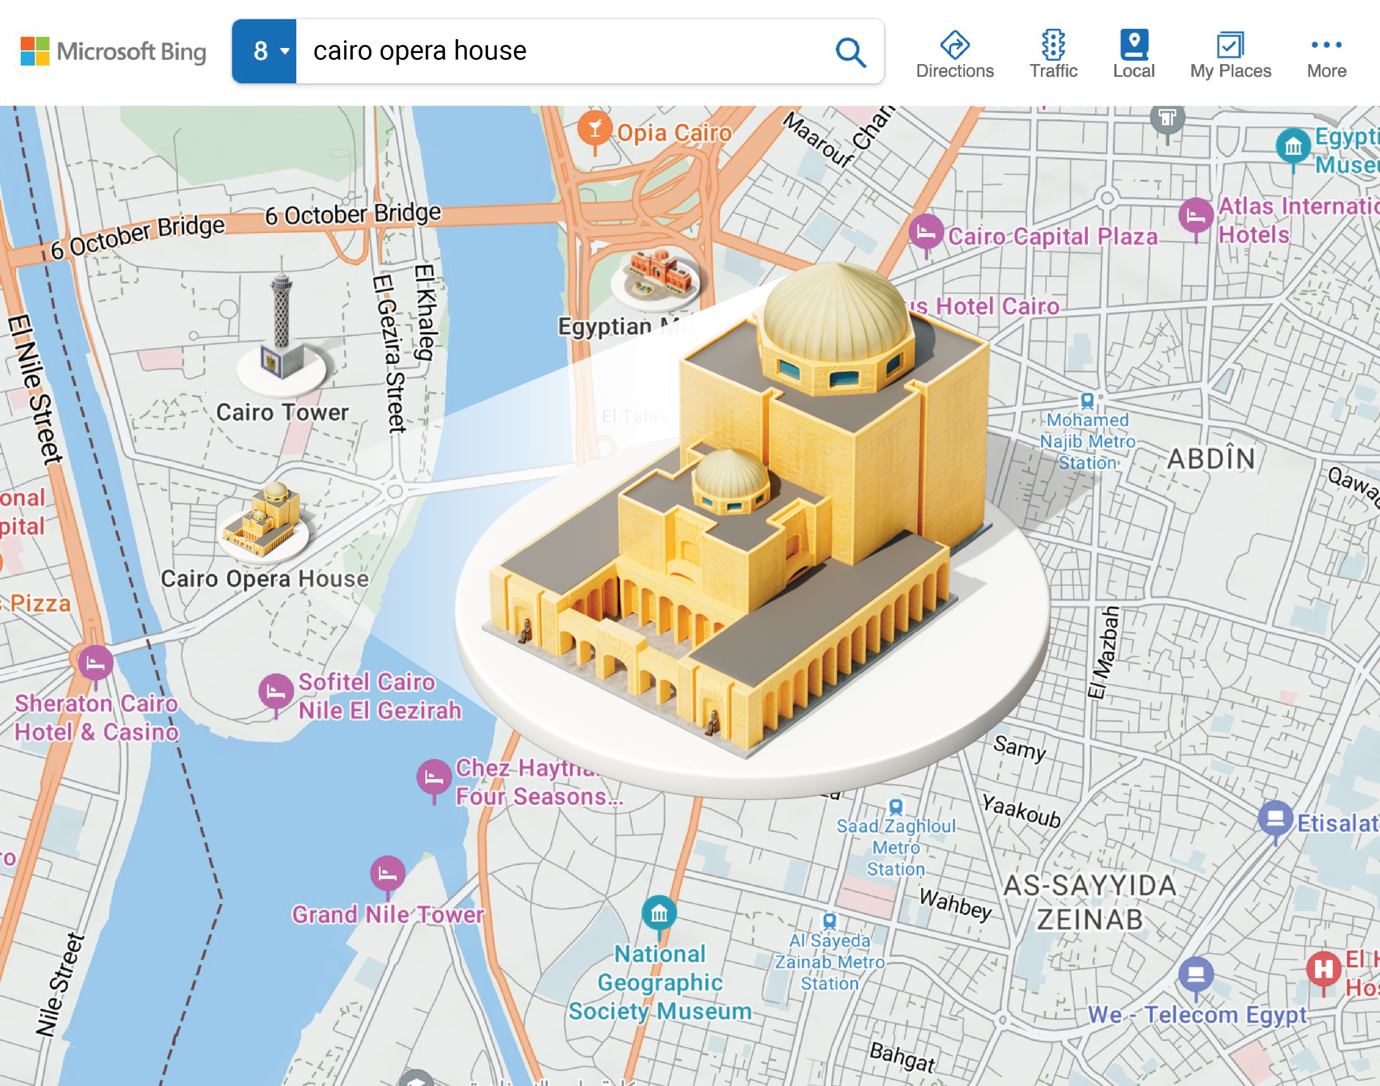Click Al Sayeda Zainab Metro Station icon
Image resolution: width=1380 pixels, height=1086 pixels.
click(829, 922)
